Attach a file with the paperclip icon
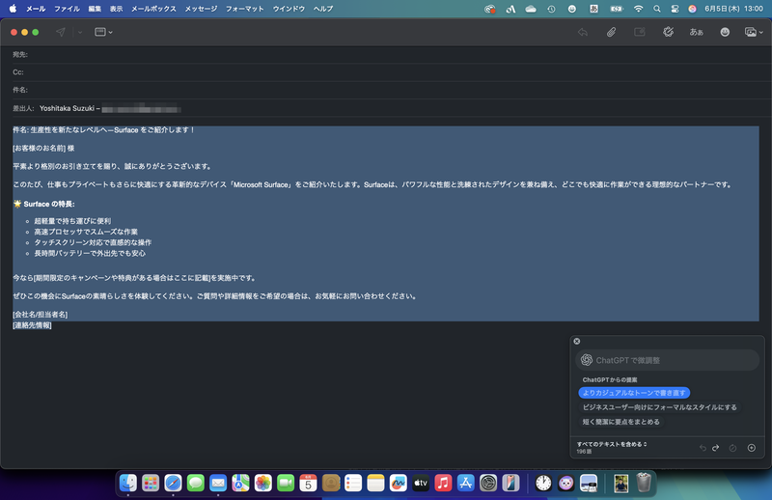The width and height of the screenshot is (772, 500). tap(611, 32)
